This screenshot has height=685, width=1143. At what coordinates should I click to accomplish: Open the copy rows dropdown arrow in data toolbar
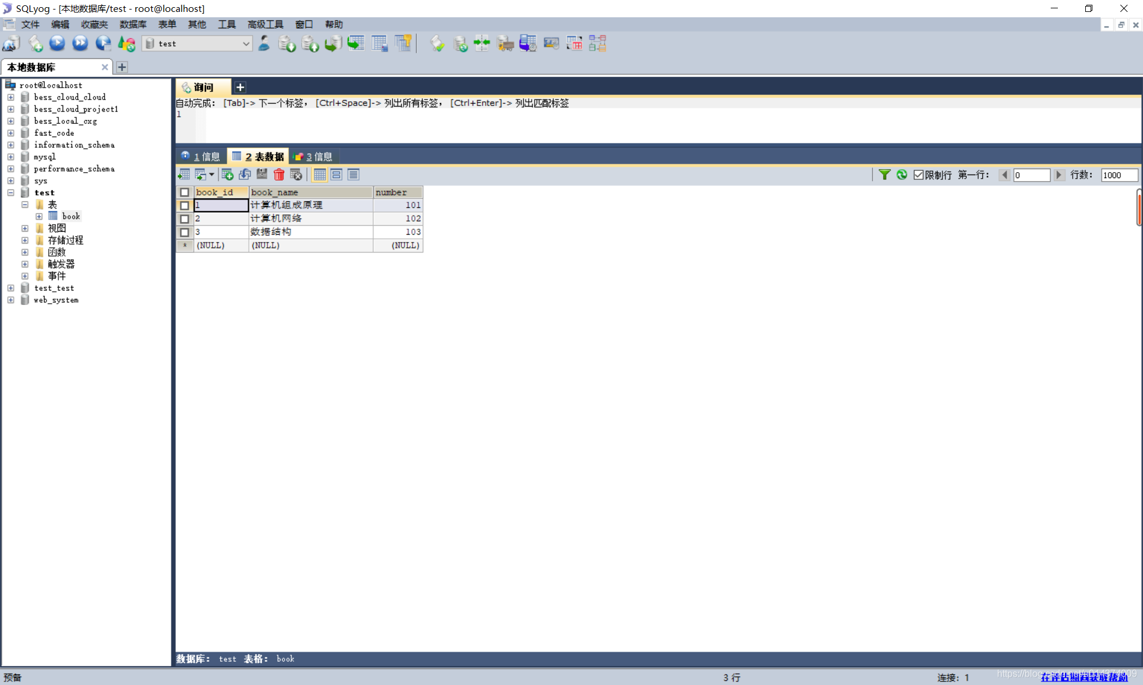(211, 175)
